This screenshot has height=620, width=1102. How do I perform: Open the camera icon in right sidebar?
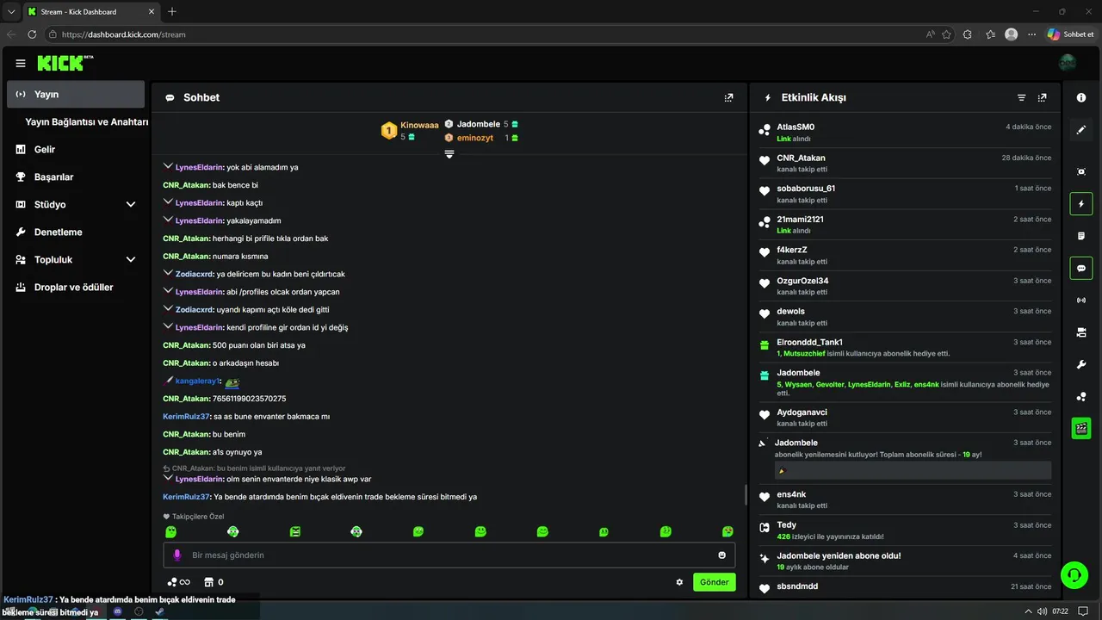point(1081,332)
